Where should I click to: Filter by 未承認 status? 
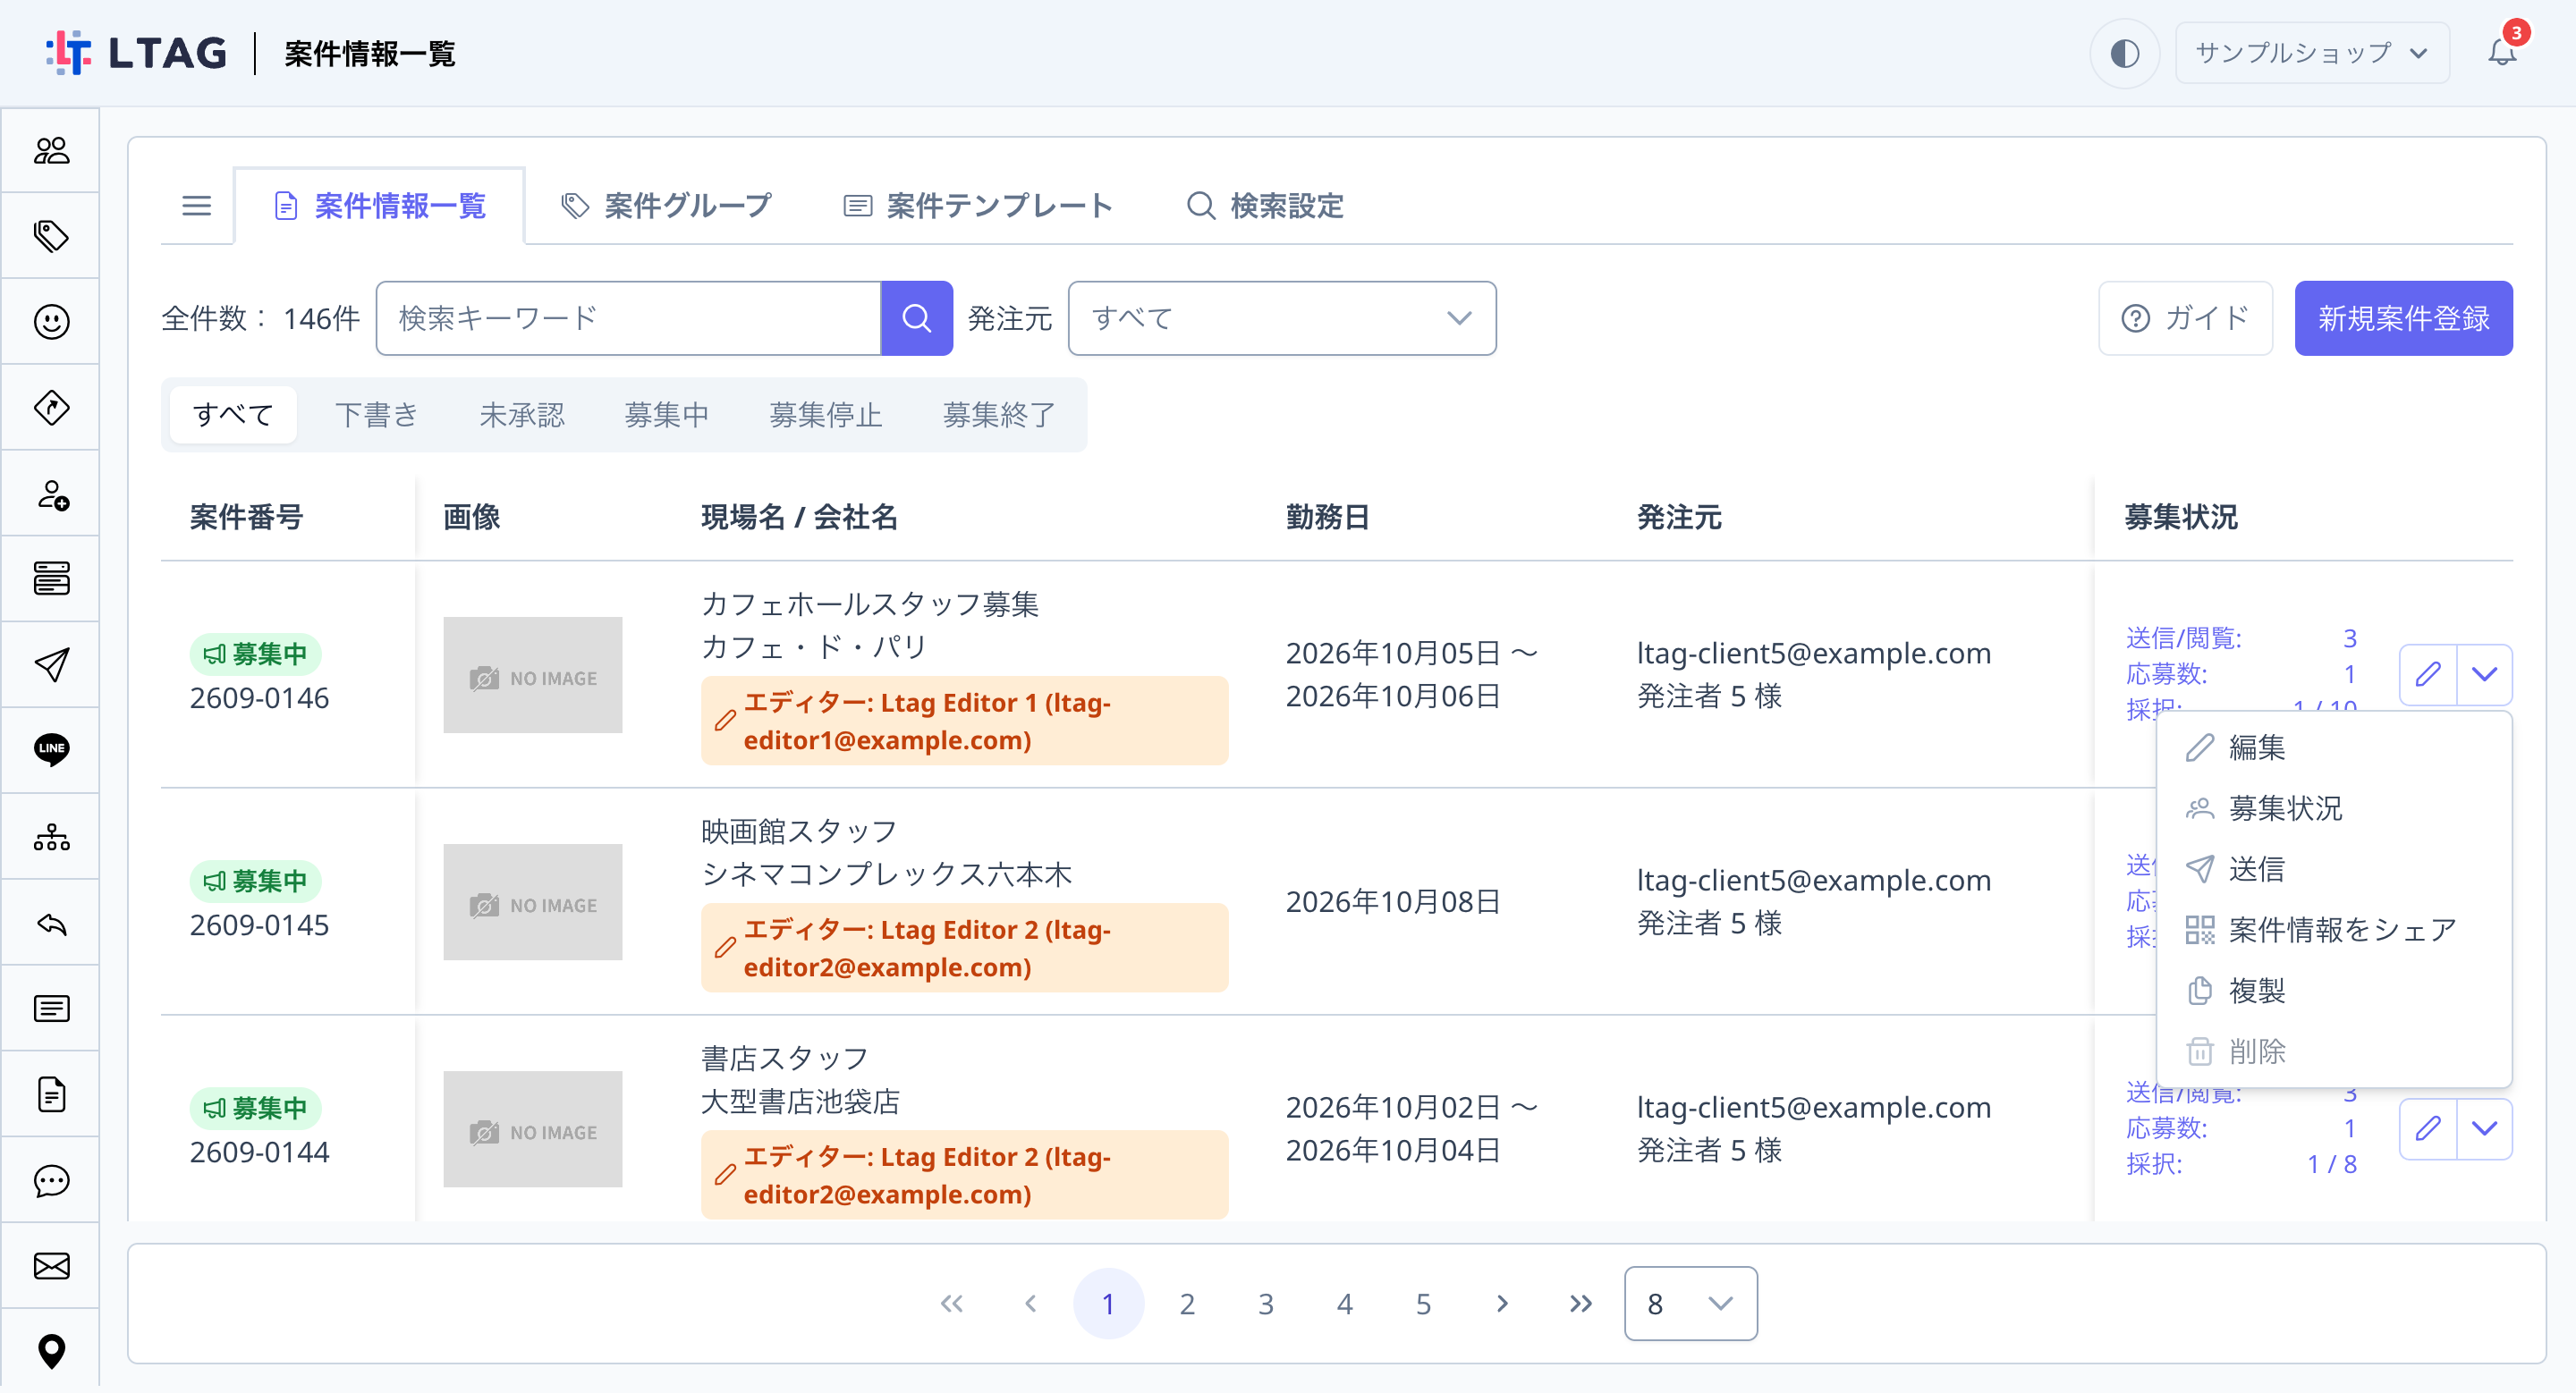[521, 415]
